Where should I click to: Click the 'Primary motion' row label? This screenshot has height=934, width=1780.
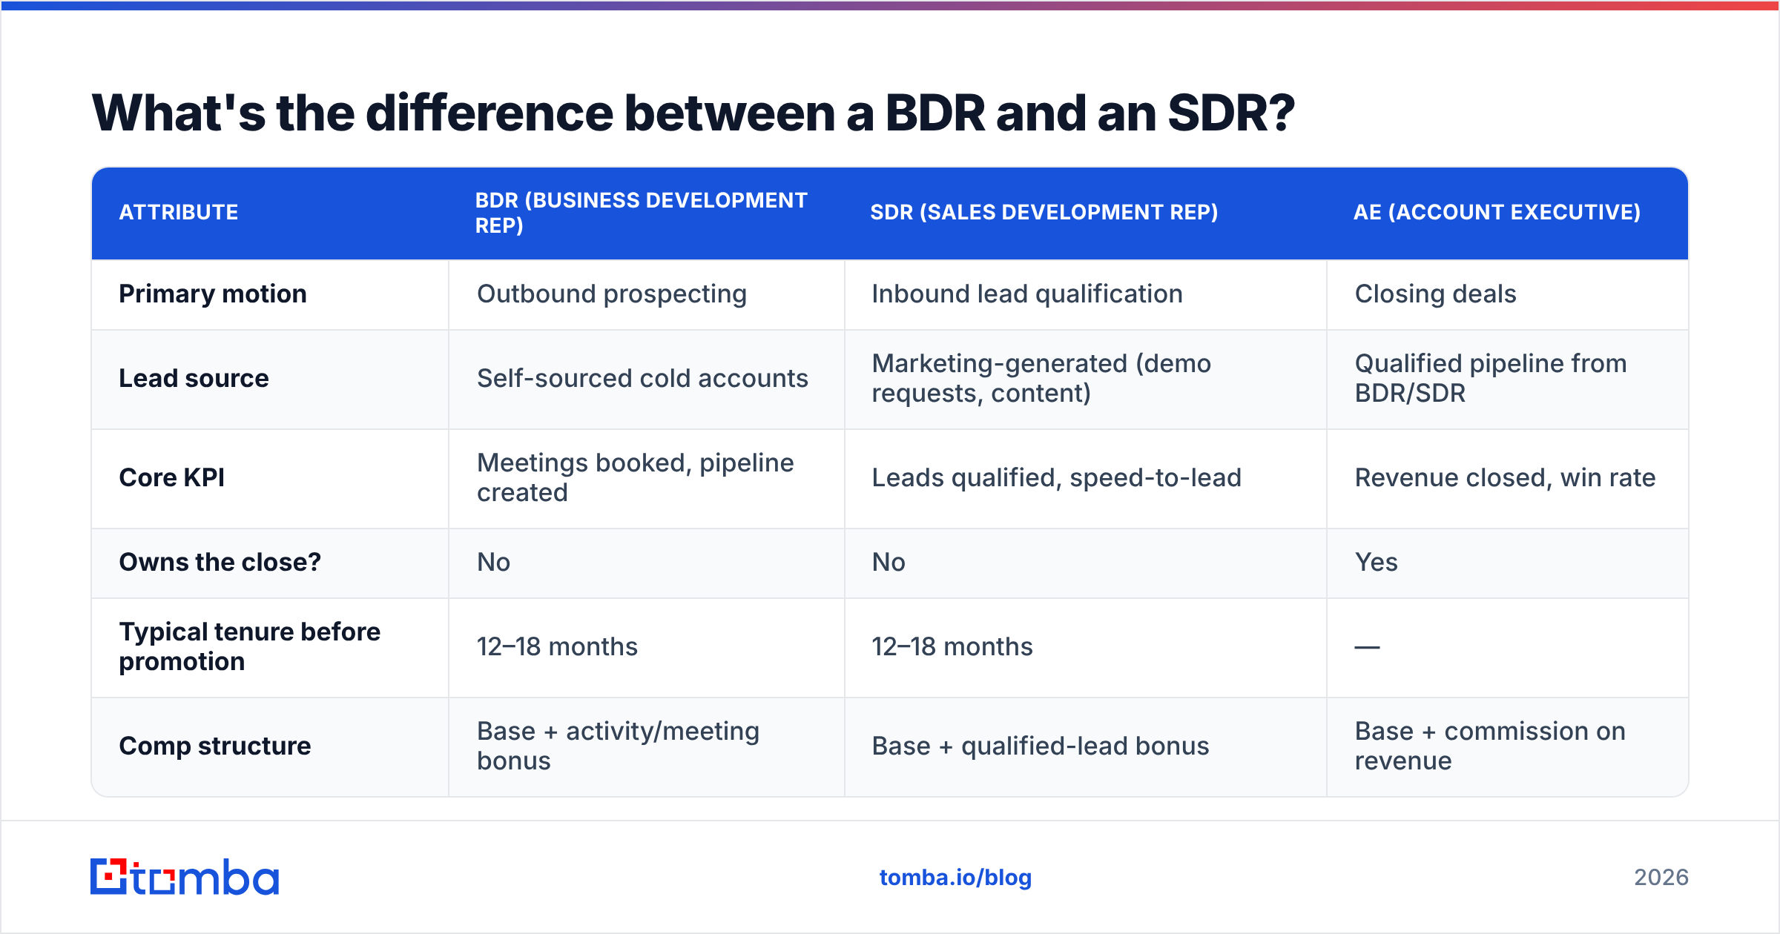click(x=213, y=294)
